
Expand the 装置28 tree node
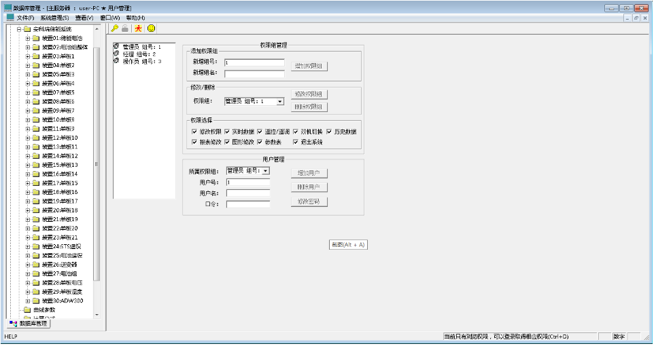(27, 283)
